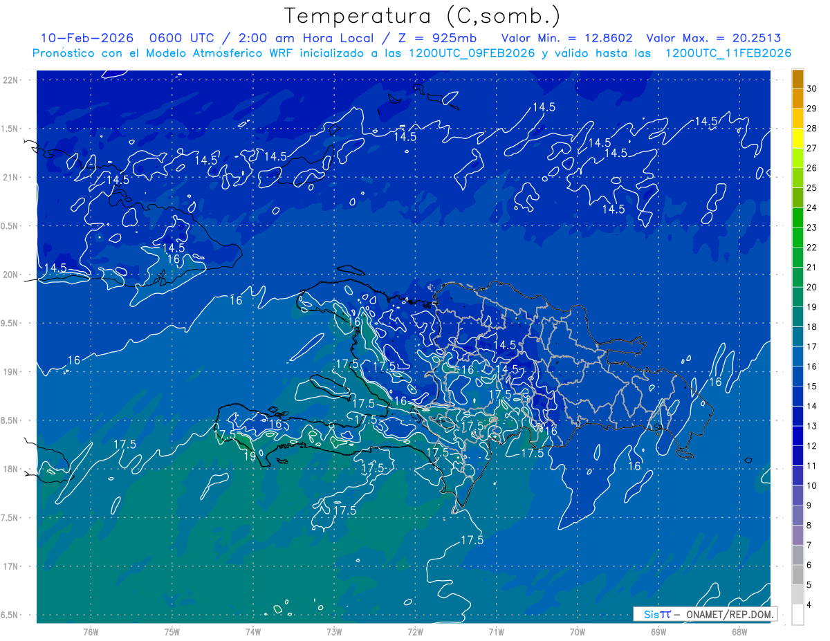Click the white legend band below the 4 mark
The width and height of the screenshot is (830, 641).
797,615
